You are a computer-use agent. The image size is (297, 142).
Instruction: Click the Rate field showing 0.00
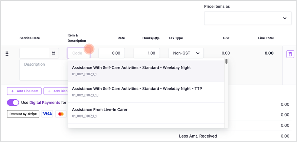pos(112,53)
